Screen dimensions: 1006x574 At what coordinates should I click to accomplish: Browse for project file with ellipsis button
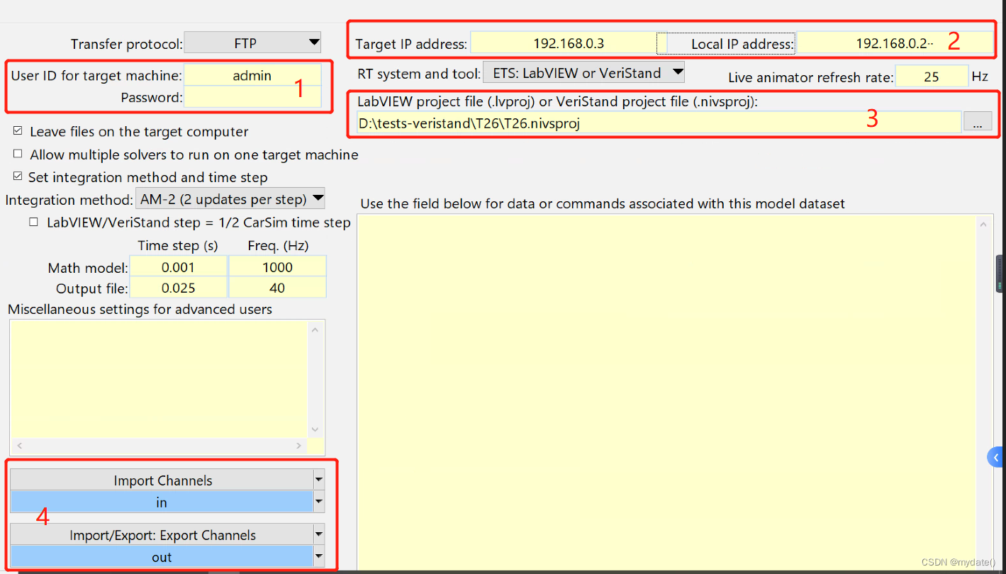[x=978, y=122]
